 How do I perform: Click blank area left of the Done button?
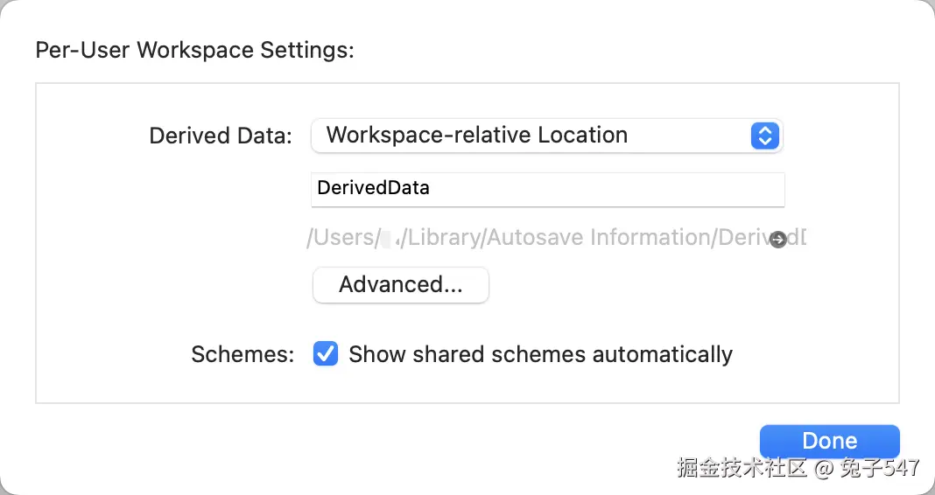pyautogui.click(x=525, y=440)
